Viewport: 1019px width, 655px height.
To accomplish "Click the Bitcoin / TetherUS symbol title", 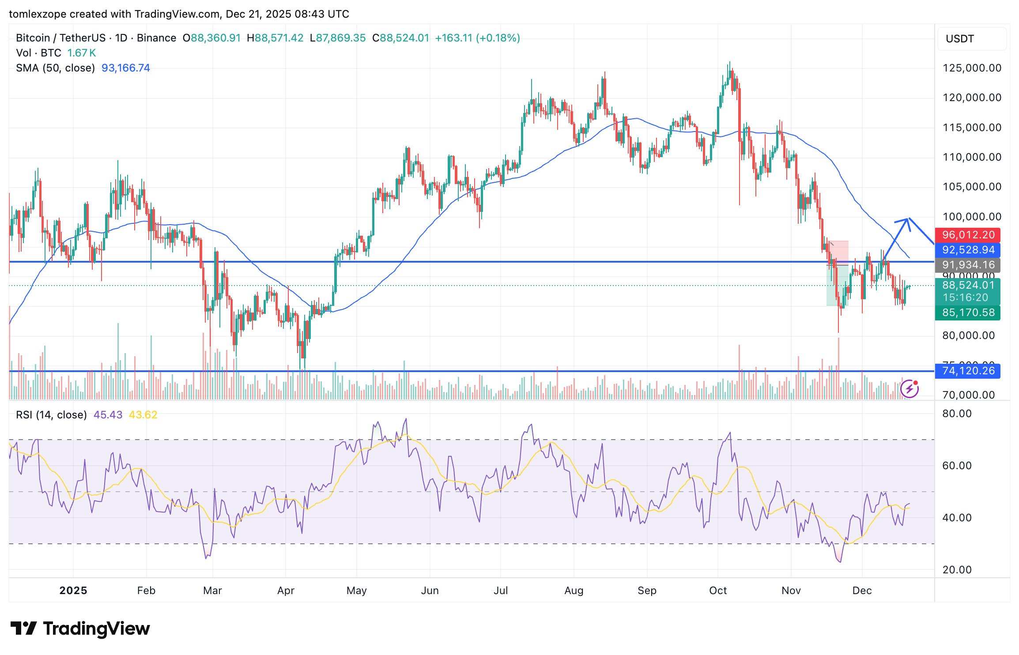I will click(60, 38).
